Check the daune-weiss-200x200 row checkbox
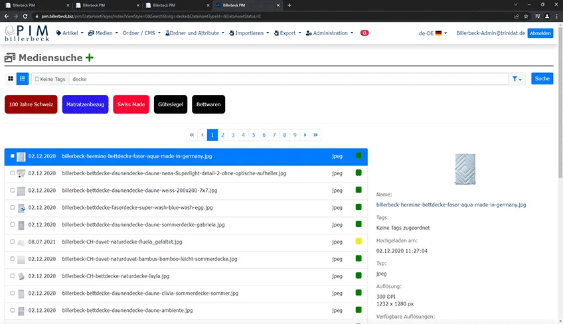Screen dimensions: 563x324 tap(12, 190)
